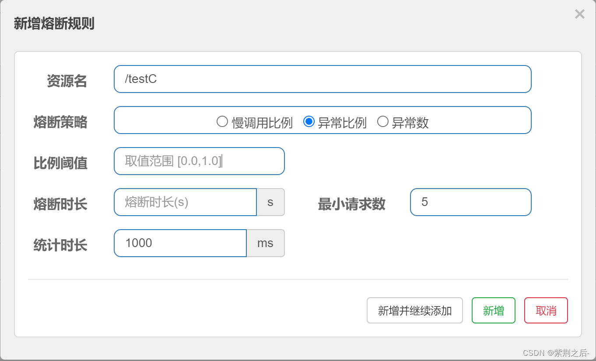Screen dimensions: 596x361
Task: Close the 新增熔断规则 dialog
Action: click(579, 14)
